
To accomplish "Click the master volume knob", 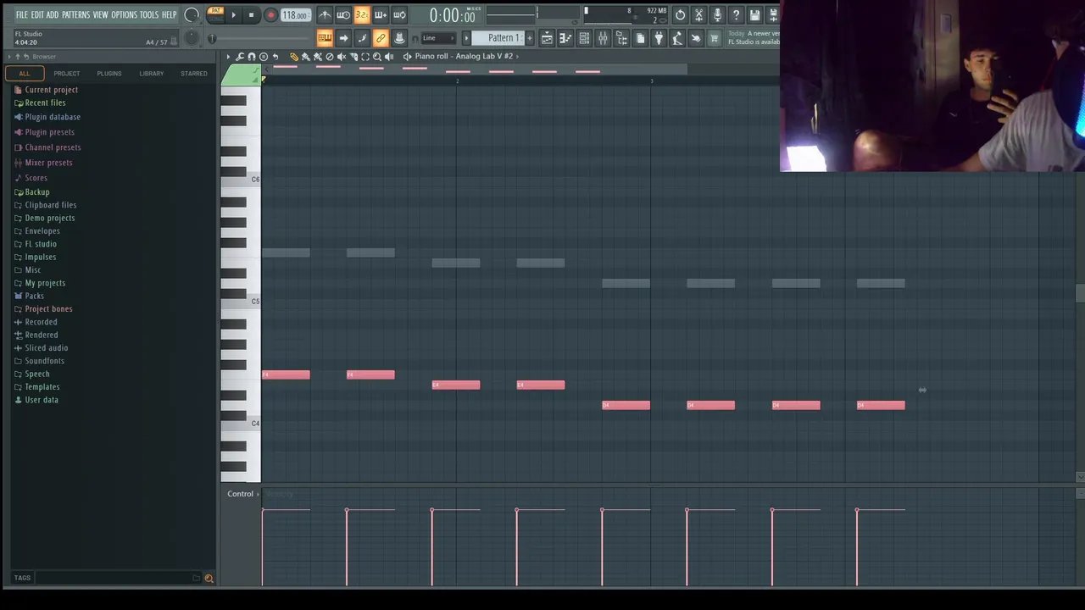I will (192, 14).
